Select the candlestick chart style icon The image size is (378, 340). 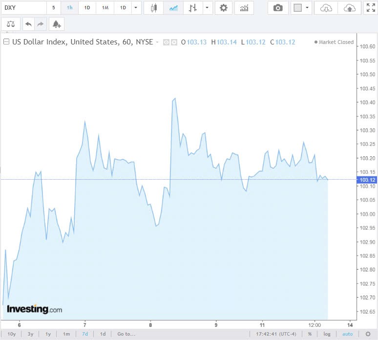coord(154,8)
